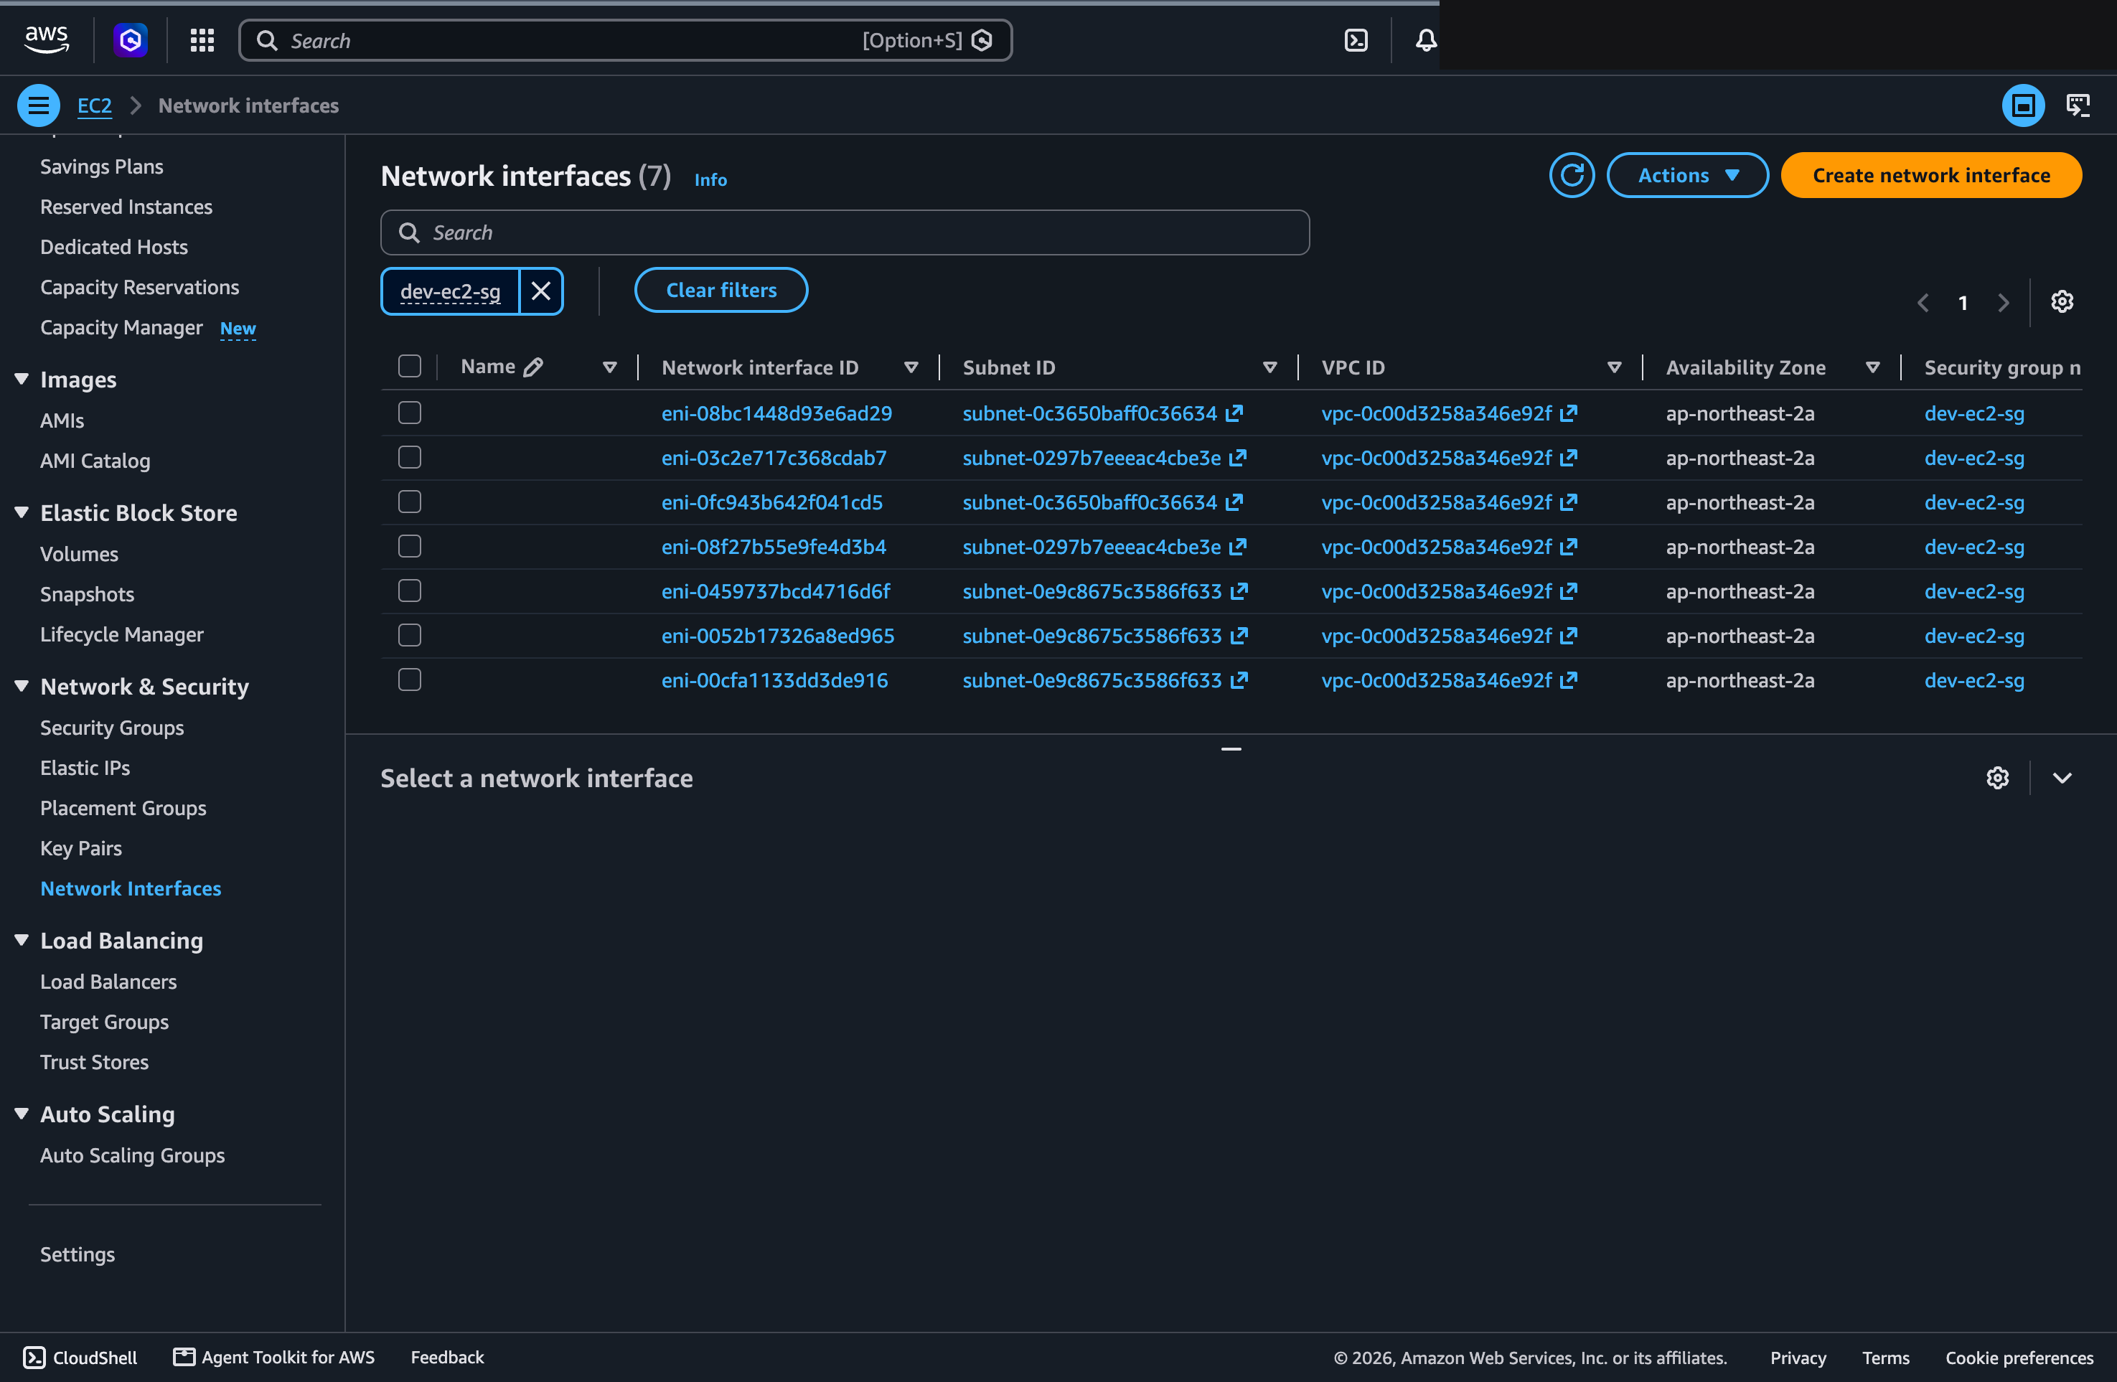Remove the dev-ec2-sg filter token
The width and height of the screenshot is (2117, 1382).
[541, 291]
